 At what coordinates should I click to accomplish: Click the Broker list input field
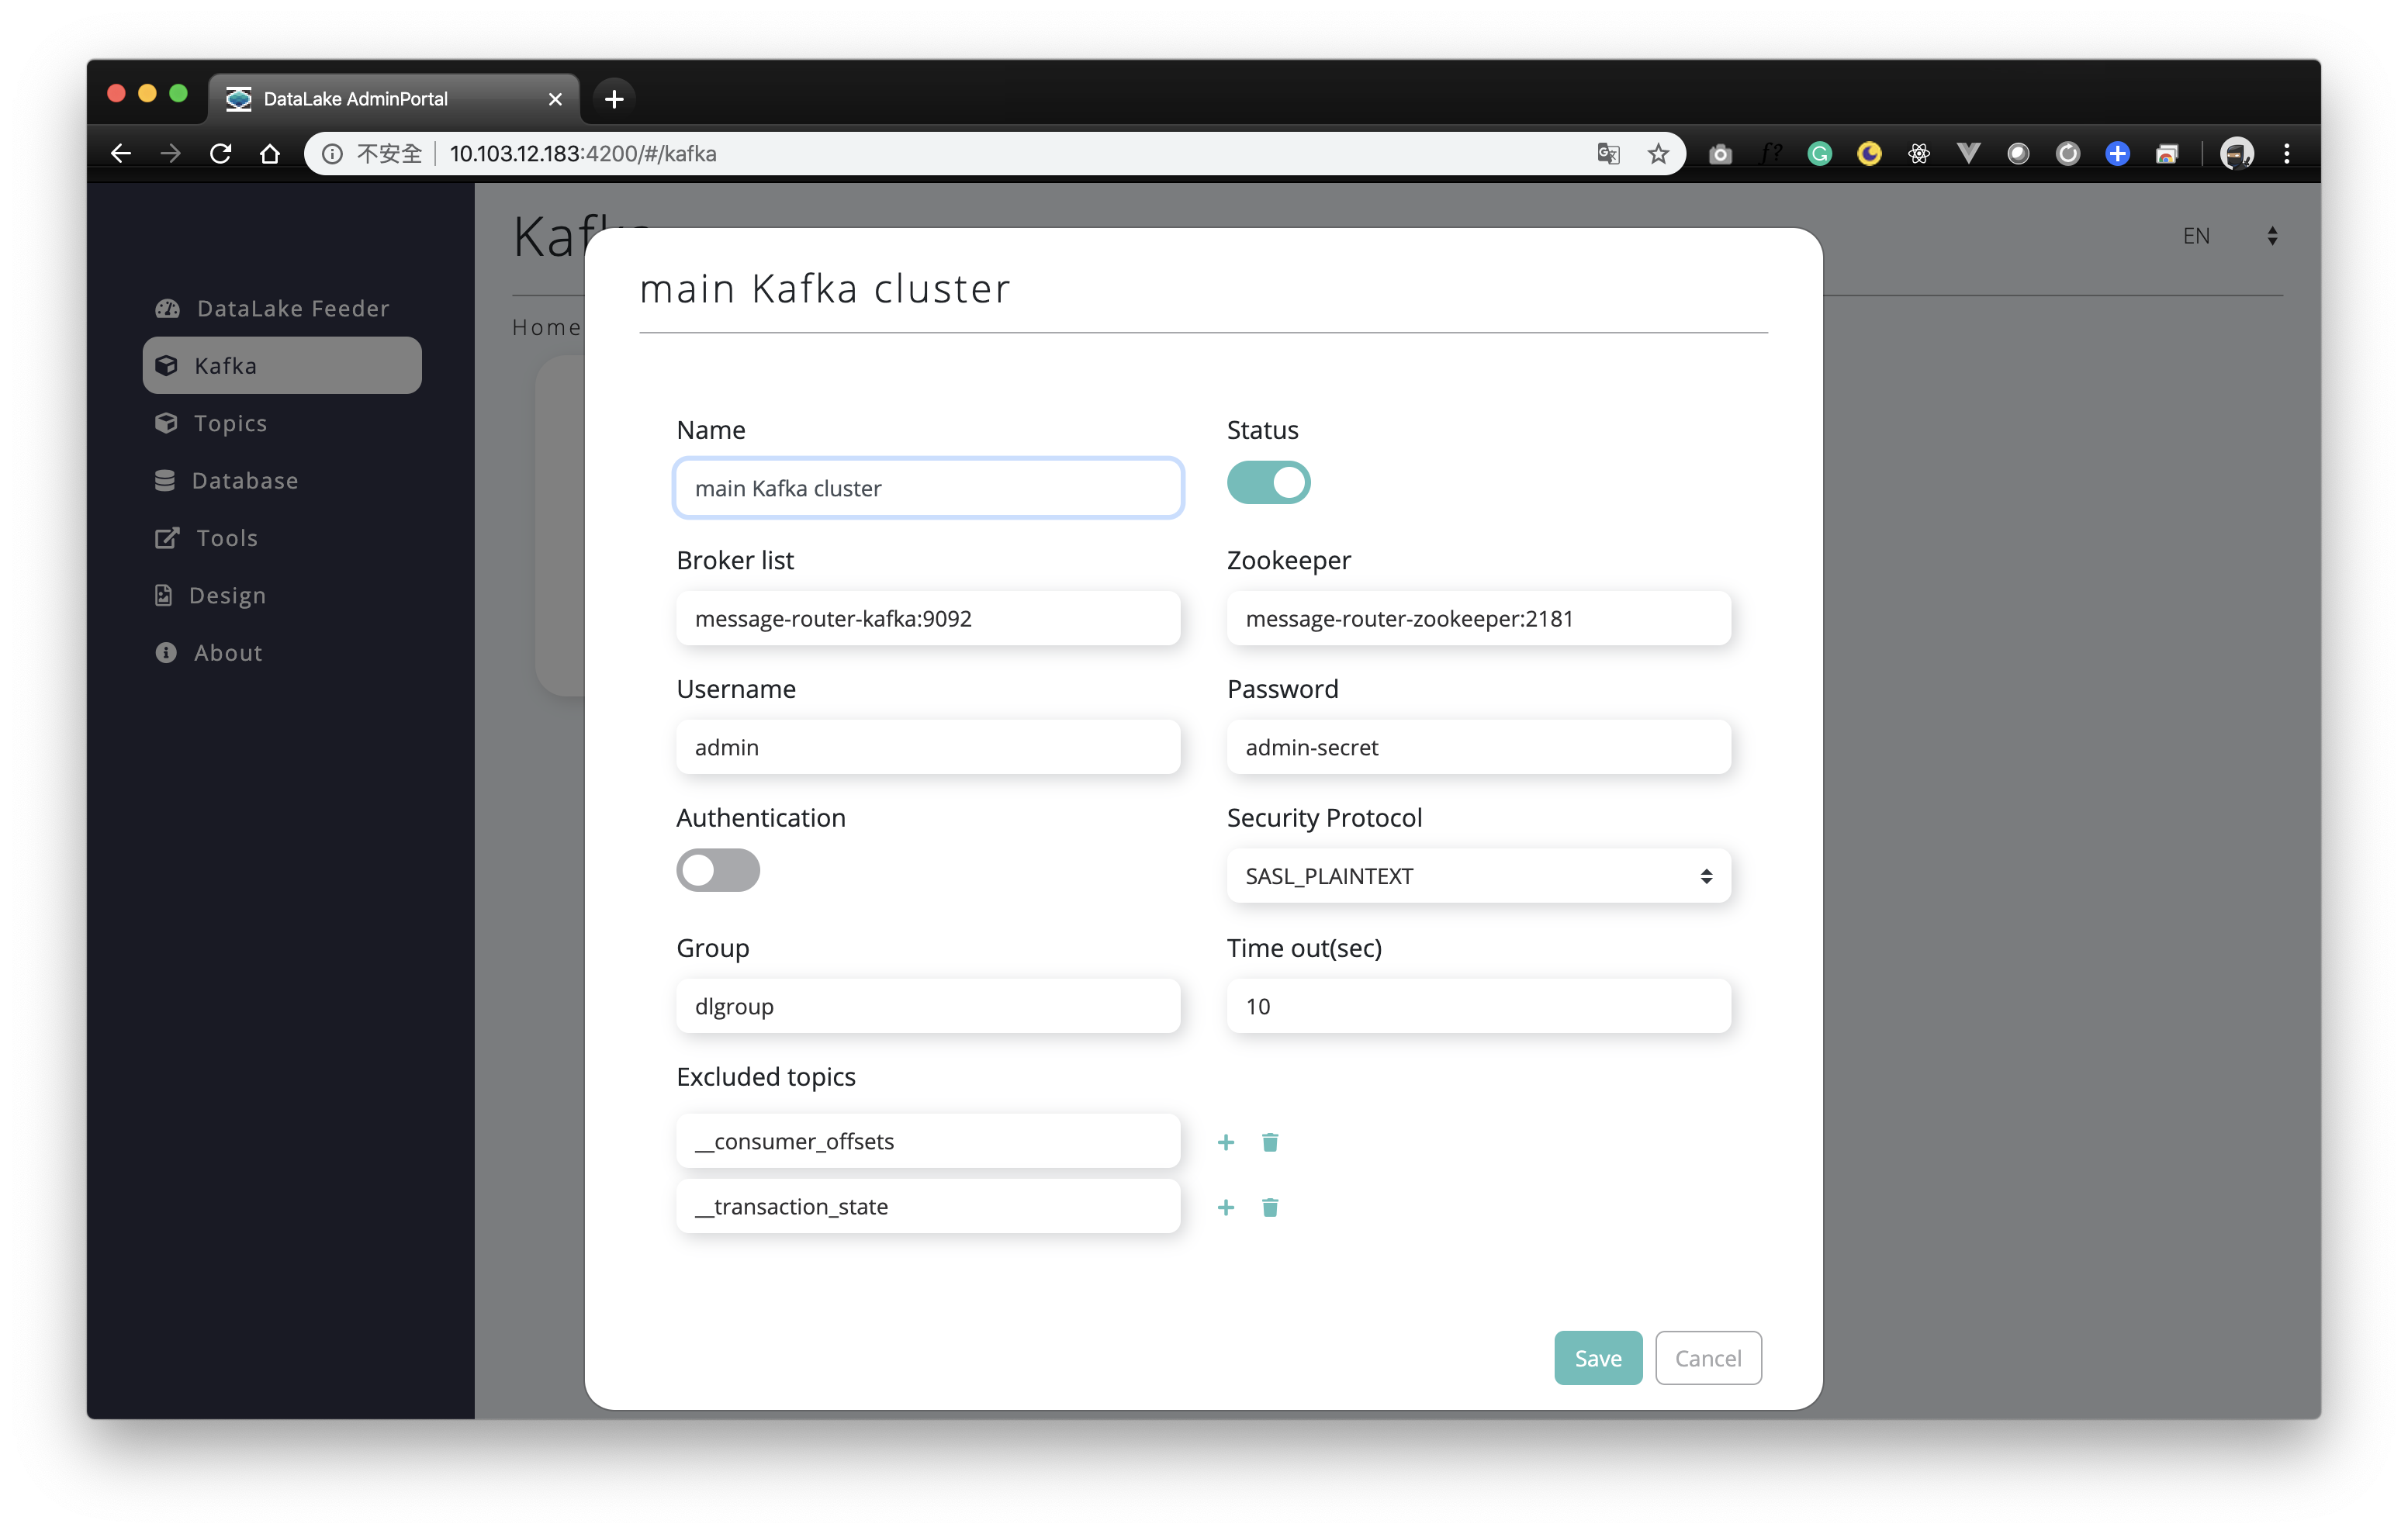928,618
